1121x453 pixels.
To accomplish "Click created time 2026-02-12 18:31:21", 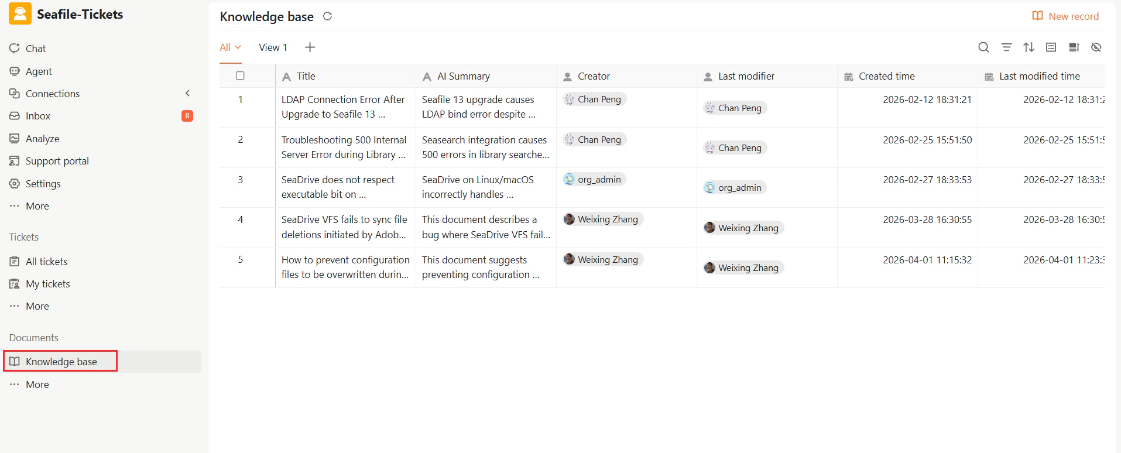I will point(927,100).
